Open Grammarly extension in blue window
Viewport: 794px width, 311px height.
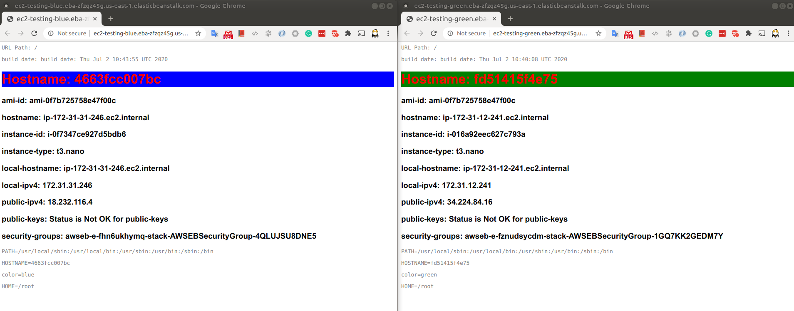click(308, 33)
